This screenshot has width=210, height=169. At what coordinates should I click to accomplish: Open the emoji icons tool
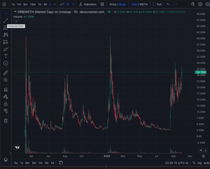pyautogui.click(x=6, y=63)
